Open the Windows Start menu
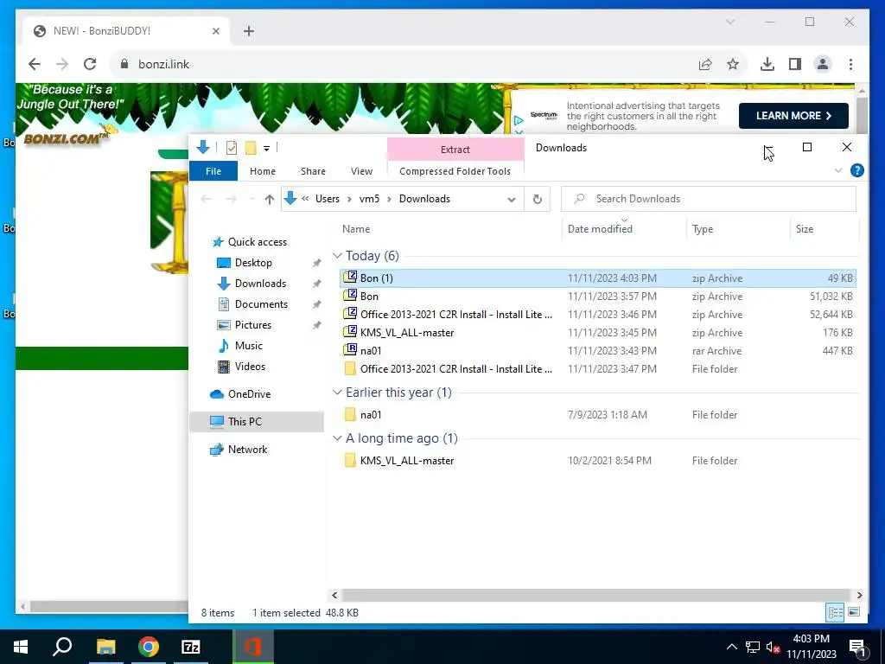Image resolution: width=885 pixels, height=664 pixels. 21,647
